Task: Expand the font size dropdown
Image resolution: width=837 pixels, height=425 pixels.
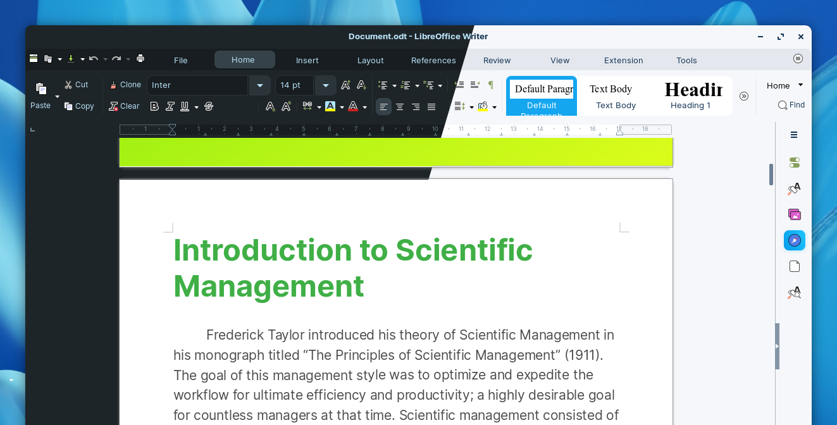Action: point(325,85)
